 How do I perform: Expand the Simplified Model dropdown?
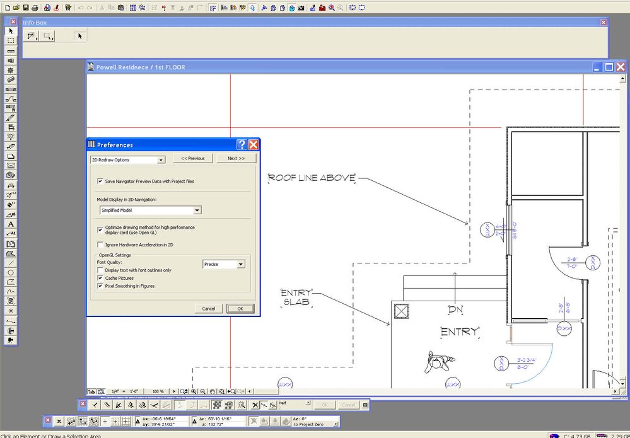197,210
